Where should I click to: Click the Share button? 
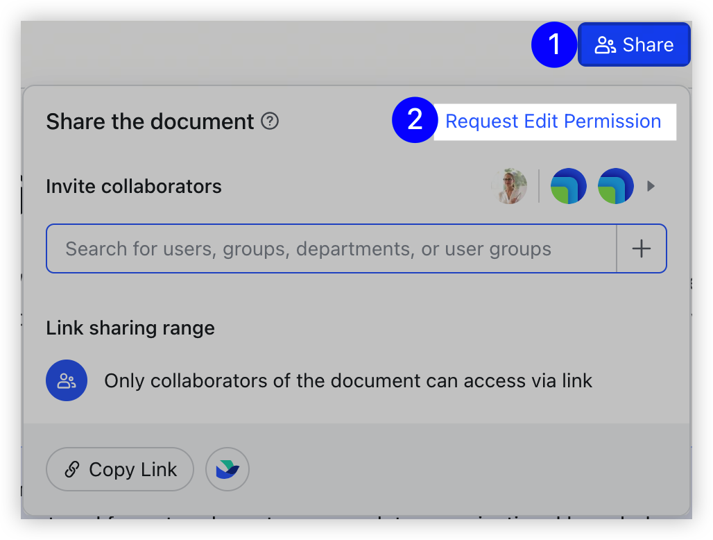pos(634,44)
